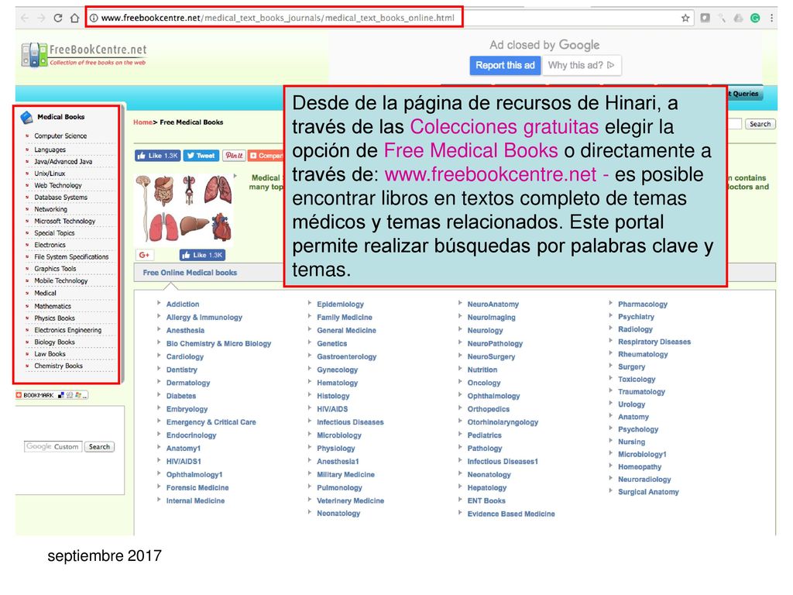Viewport: 793px width, 595px height.
Task: Click the BOOKMARK share widget
Action: pyautogui.click(x=52, y=395)
